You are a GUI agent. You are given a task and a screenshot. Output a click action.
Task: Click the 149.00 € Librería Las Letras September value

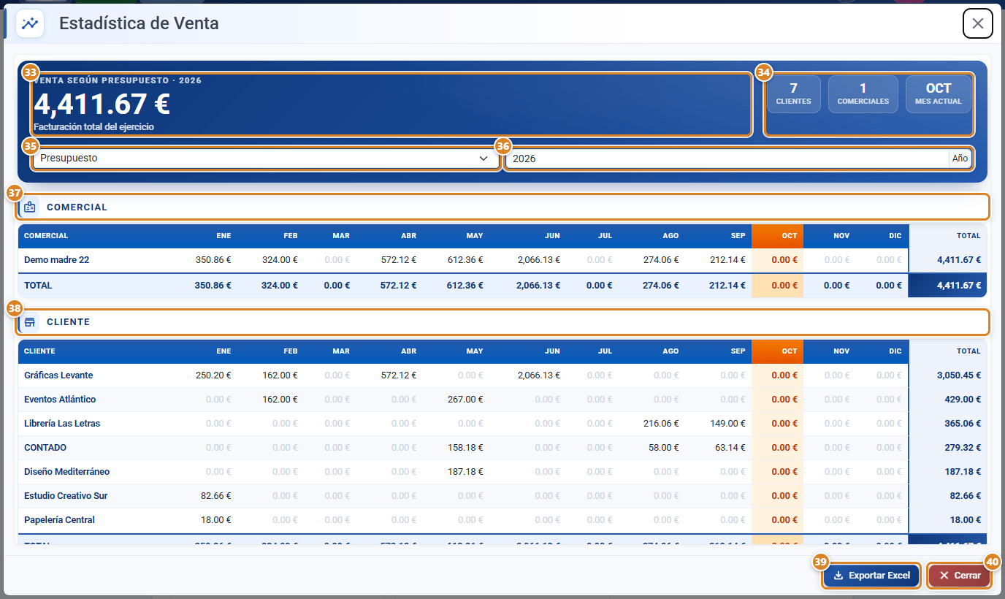point(727,424)
